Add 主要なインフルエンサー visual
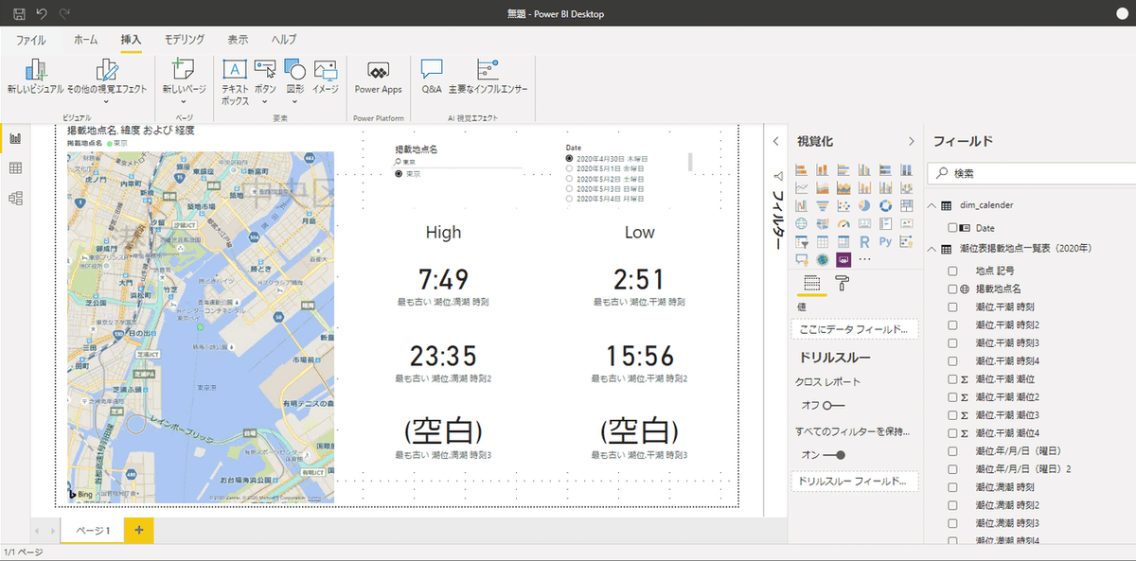Viewport: 1136px width, 561px height. point(488,78)
